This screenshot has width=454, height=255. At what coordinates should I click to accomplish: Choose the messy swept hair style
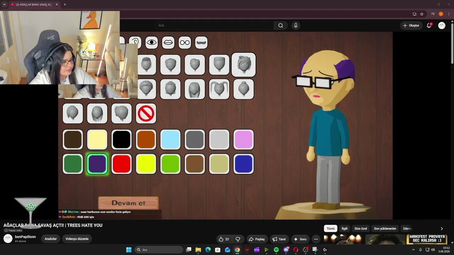tap(244, 65)
